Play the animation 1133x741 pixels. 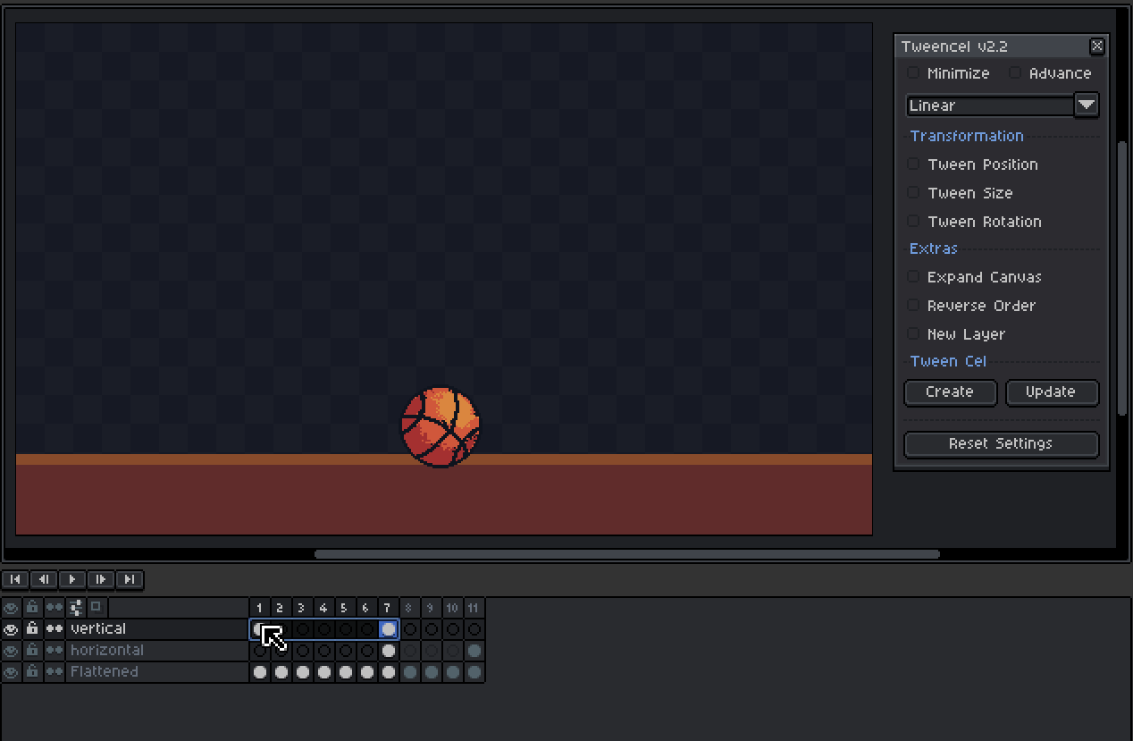pyautogui.click(x=71, y=579)
